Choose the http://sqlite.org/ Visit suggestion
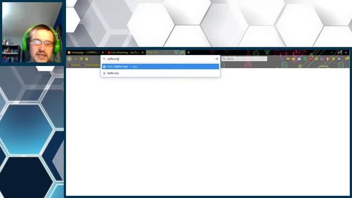The image size is (352, 198). (160, 67)
